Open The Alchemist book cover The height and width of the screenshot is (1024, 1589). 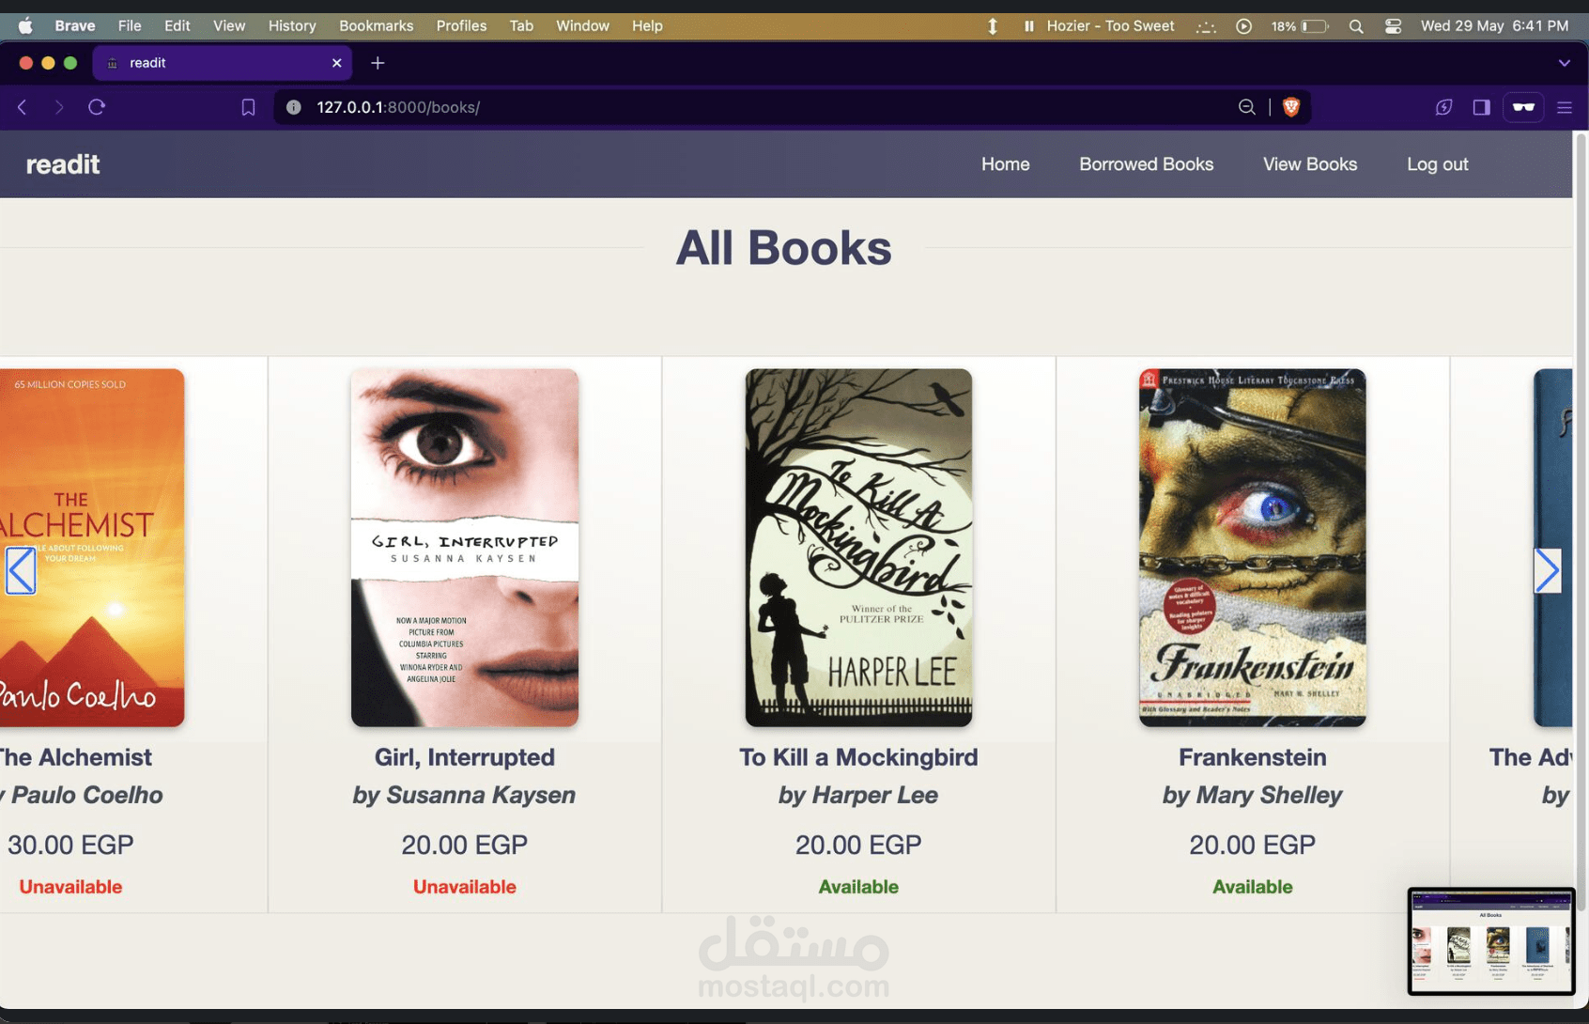[92, 548]
